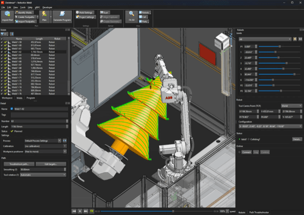Click the Fit All magnifier
This screenshot has height=215, width=304.
tap(131, 17)
